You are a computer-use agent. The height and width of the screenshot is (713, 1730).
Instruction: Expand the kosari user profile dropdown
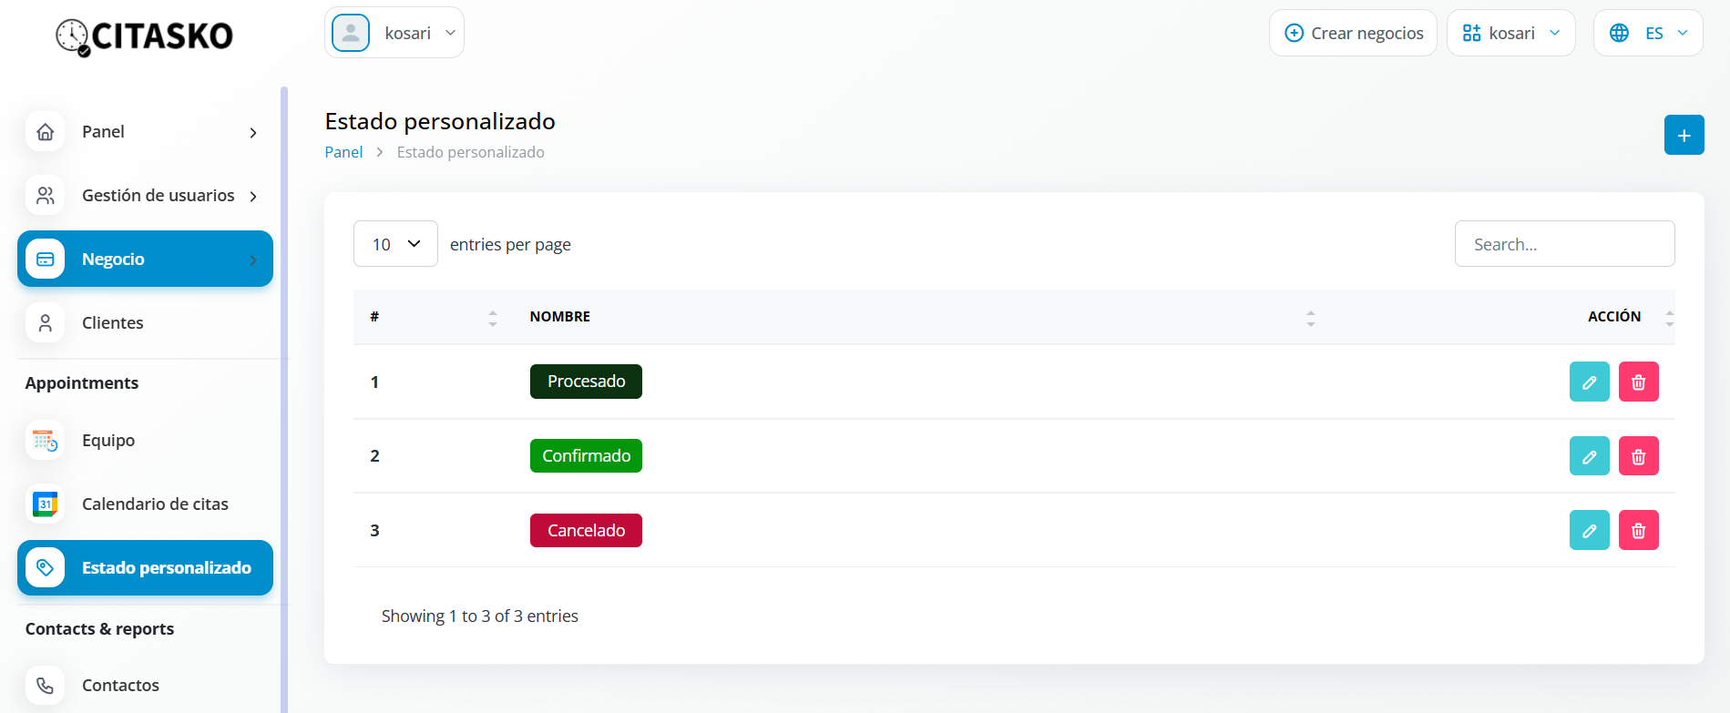click(x=394, y=33)
